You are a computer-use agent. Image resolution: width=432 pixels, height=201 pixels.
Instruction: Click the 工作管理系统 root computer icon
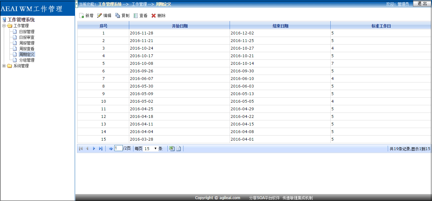pos(4,20)
